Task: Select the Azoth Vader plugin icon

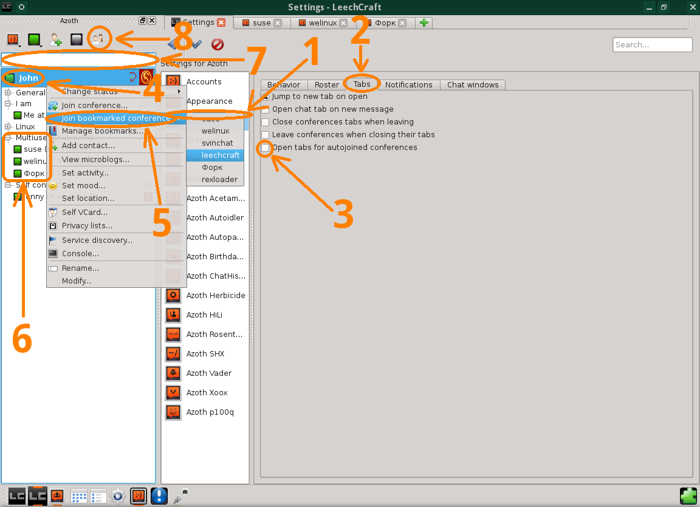Action: point(173,373)
